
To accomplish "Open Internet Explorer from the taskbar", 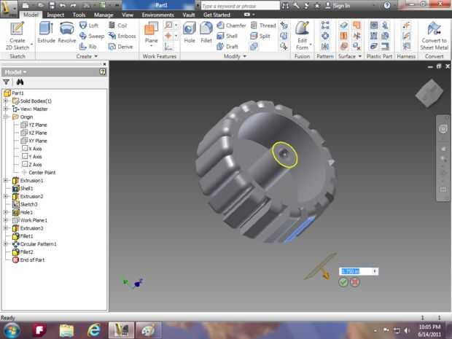I will 94,330.
